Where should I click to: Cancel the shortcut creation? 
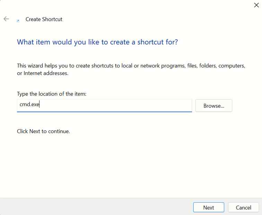pos(243,207)
